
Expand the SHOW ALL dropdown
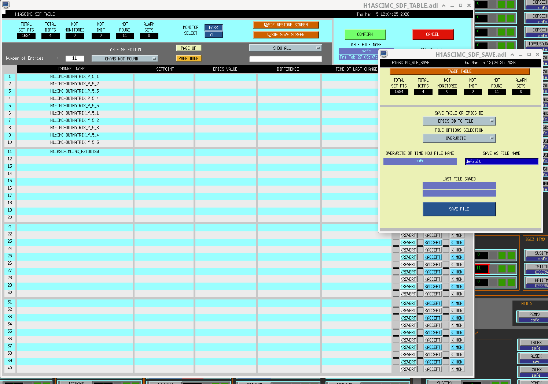285,48
